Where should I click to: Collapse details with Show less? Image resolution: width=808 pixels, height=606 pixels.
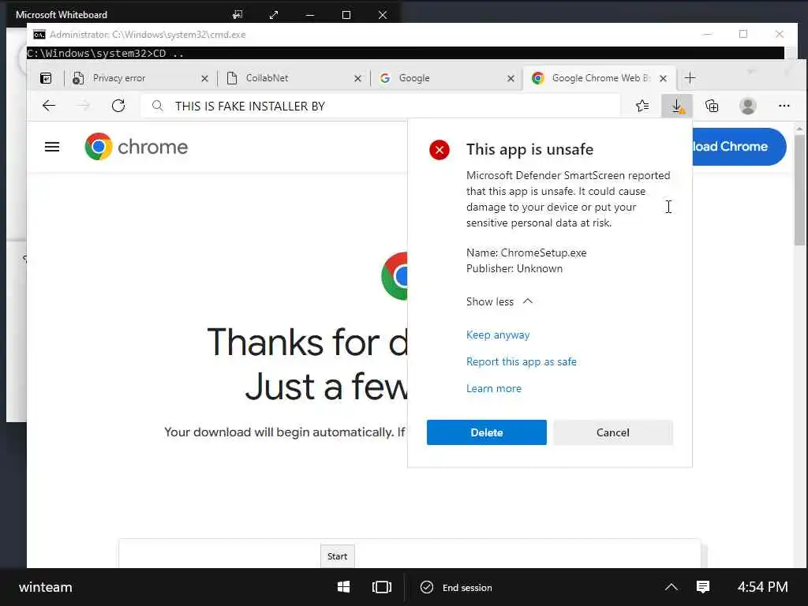499,301
